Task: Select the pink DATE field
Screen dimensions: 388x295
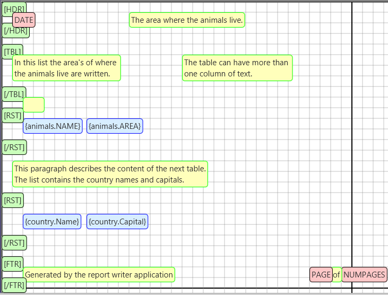Action: pyautogui.click(x=24, y=20)
